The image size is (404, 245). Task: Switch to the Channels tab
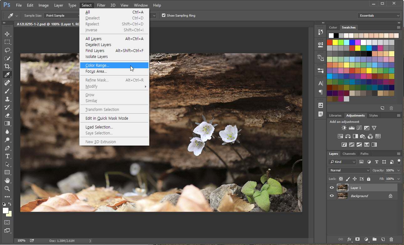click(349, 154)
